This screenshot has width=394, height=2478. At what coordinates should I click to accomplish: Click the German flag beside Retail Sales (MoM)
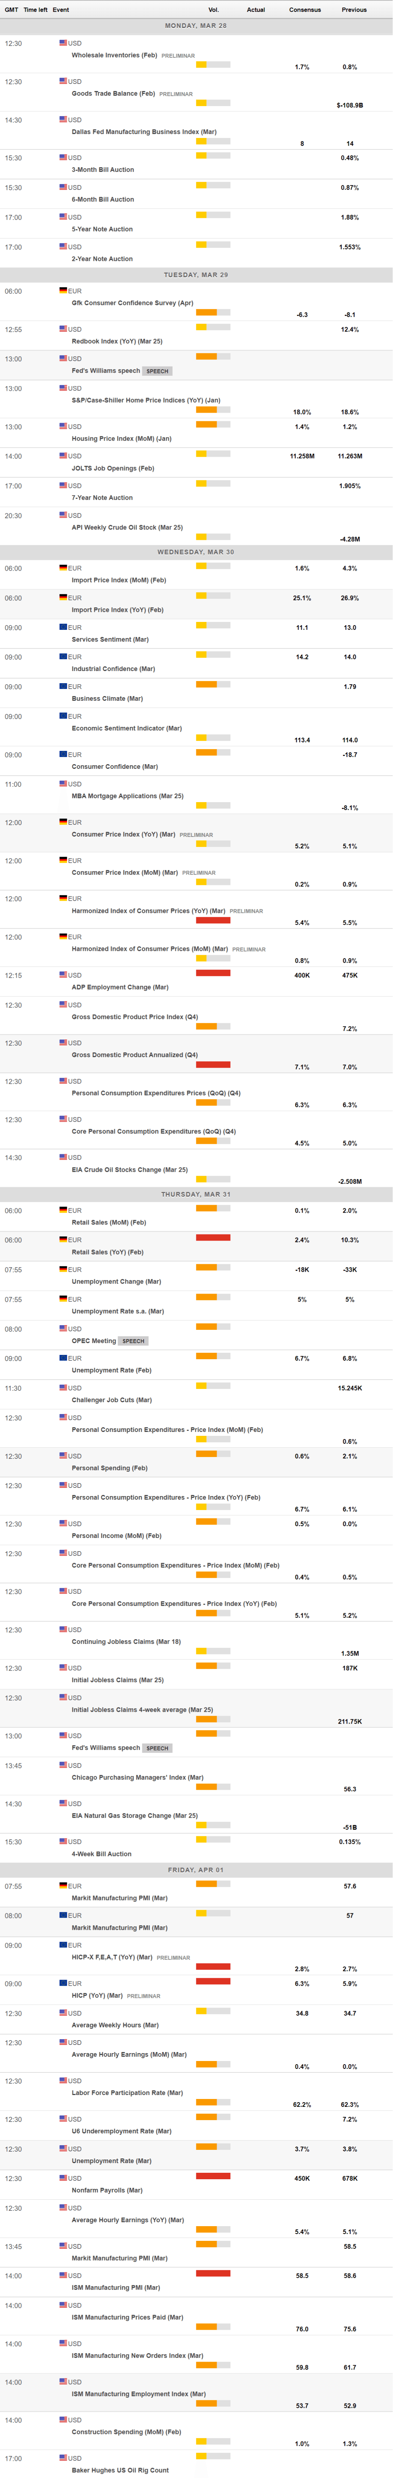pos(63,1210)
